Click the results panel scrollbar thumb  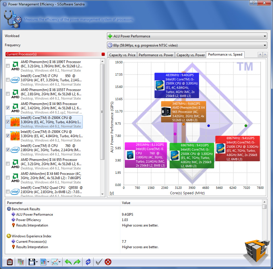[x=264, y=207]
